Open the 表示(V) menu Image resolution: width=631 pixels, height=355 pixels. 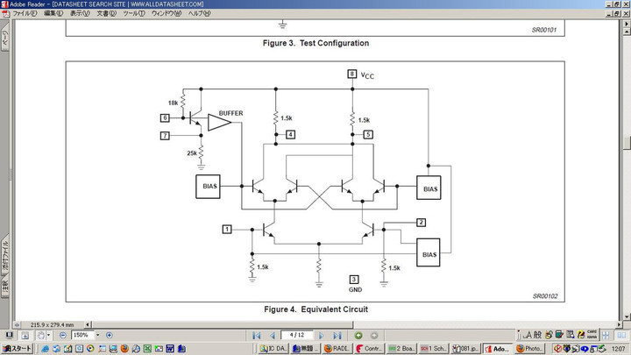point(79,14)
